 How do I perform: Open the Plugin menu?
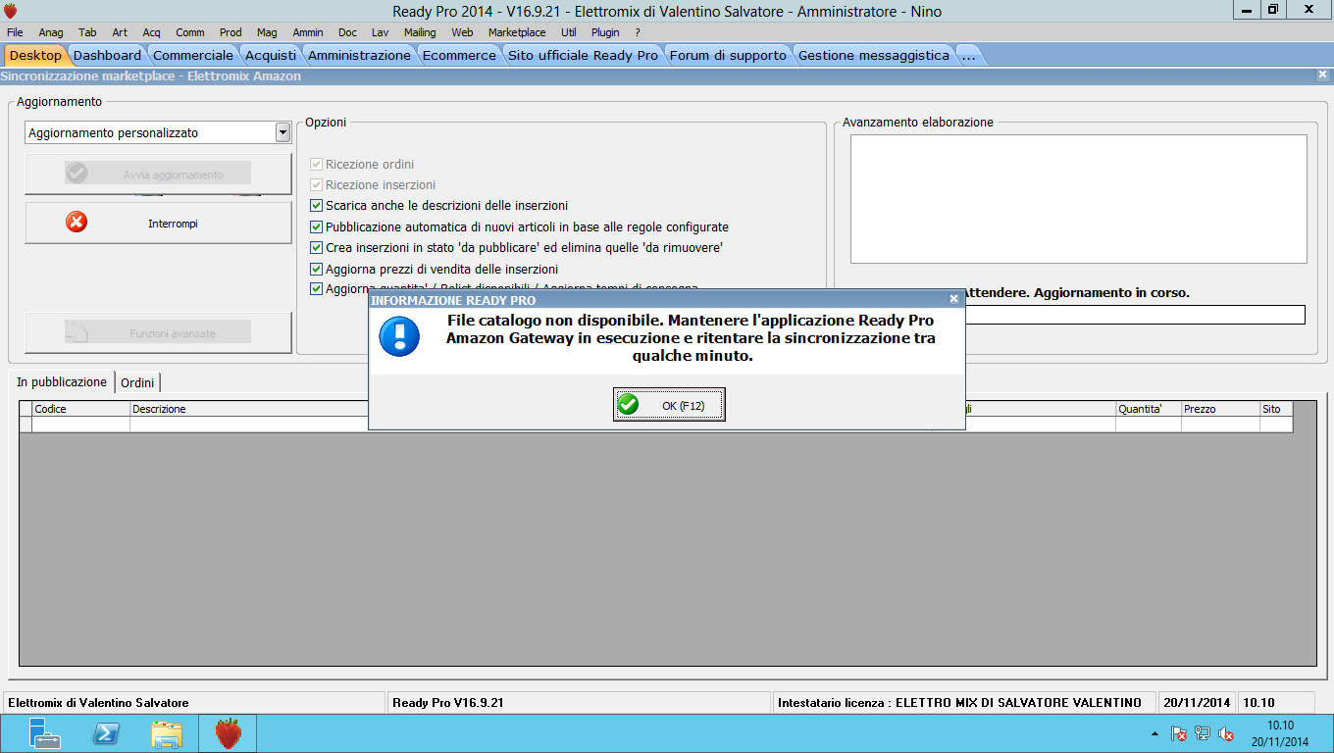[605, 32]
